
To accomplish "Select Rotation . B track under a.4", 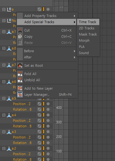I will [22, 126].
